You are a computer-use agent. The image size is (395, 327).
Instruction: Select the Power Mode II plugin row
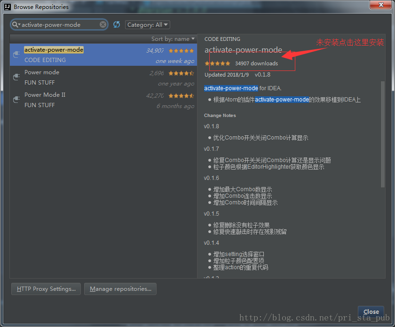click(x=103, y=100)
